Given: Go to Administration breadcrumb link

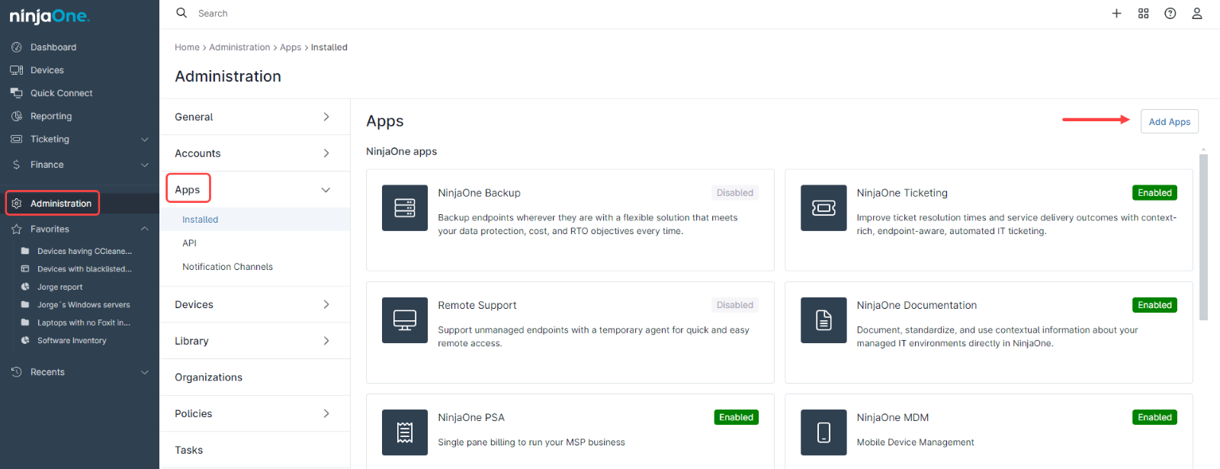Looking at the screenshot, I should coord(239,47).
